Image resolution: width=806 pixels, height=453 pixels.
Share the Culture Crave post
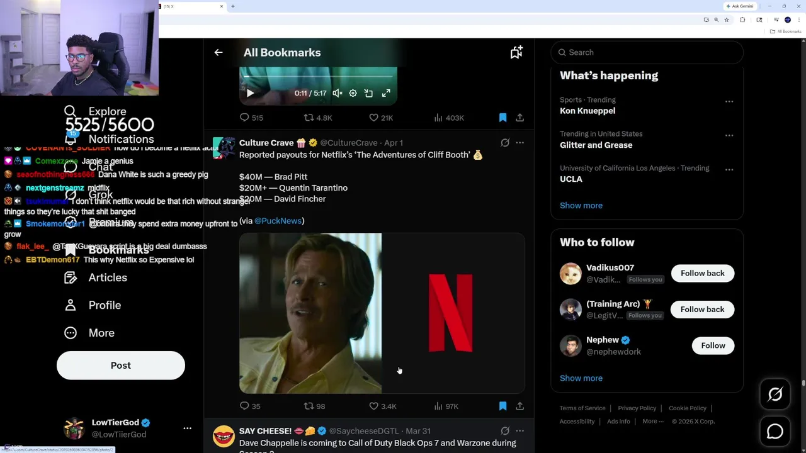point(519,406)
